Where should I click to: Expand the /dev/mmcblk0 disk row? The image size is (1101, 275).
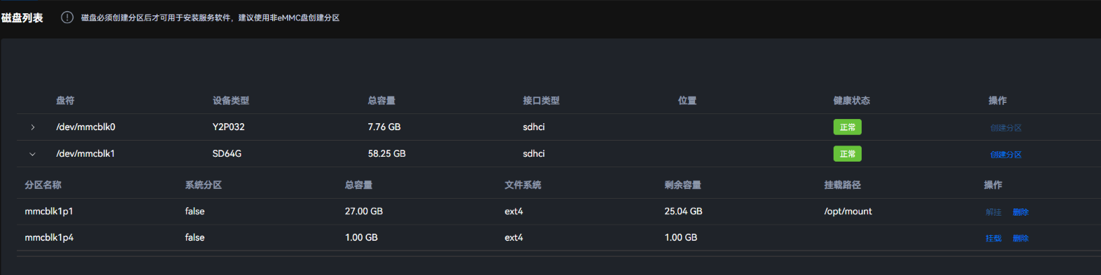[x=33, y=127]
